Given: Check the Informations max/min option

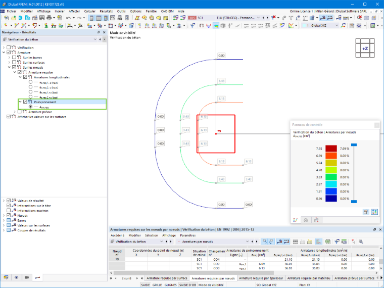Looking at the screenshot, I should coord(9,210).
